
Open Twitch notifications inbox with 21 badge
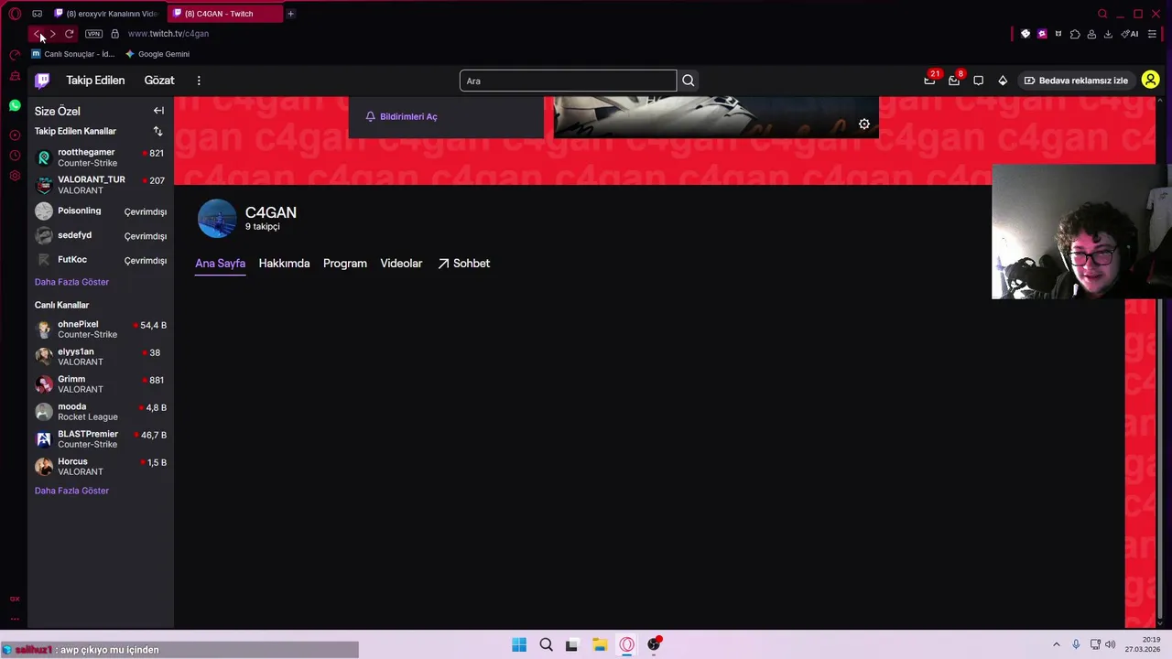point(929,81)
